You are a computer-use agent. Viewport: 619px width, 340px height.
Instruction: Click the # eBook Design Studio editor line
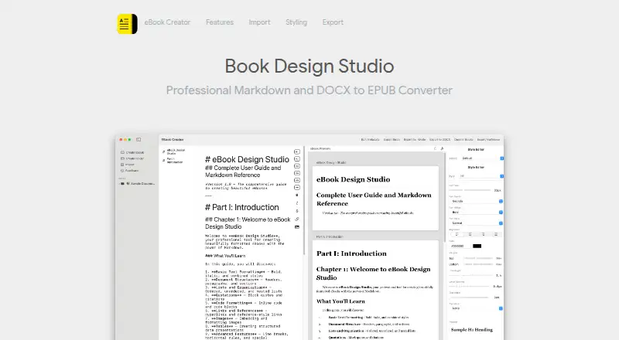point(247,159)
